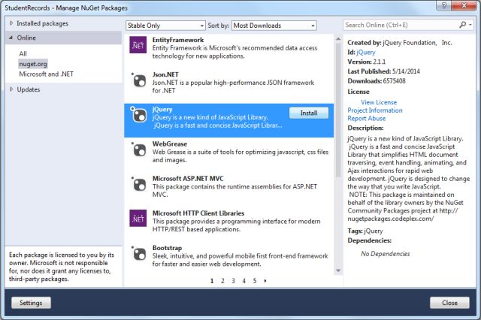This screenshot has height=320, width=481.
Task: Open the Settings button
Action: pyautogui.click(x=31, y=303)
